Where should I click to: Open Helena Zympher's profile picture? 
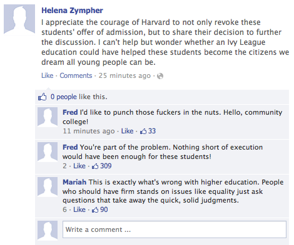19,19
